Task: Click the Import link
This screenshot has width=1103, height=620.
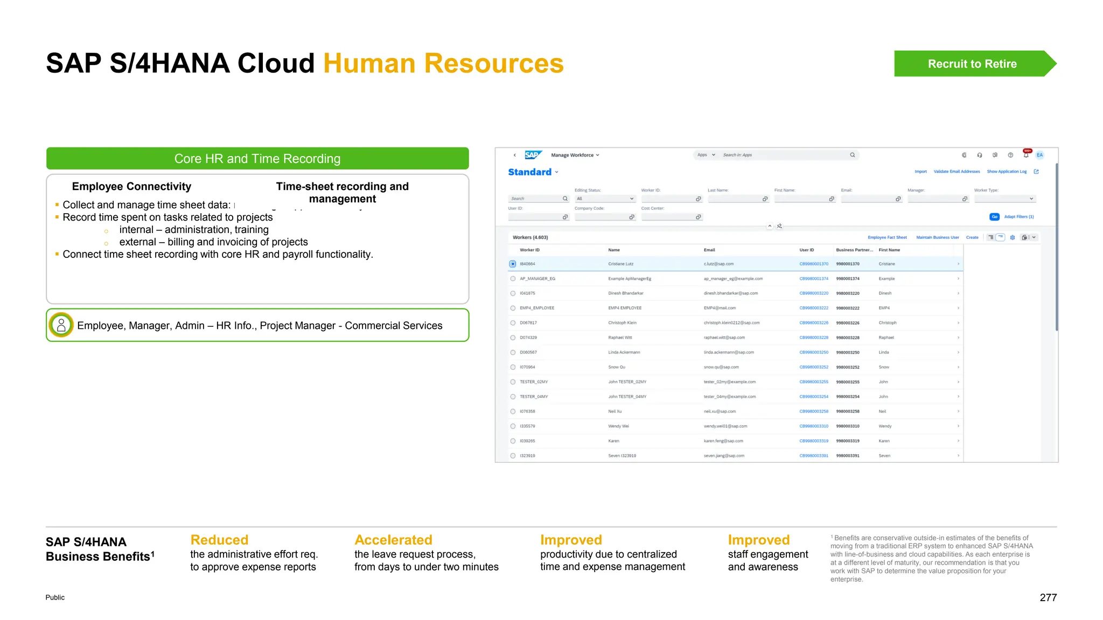Action: point(920,172)
